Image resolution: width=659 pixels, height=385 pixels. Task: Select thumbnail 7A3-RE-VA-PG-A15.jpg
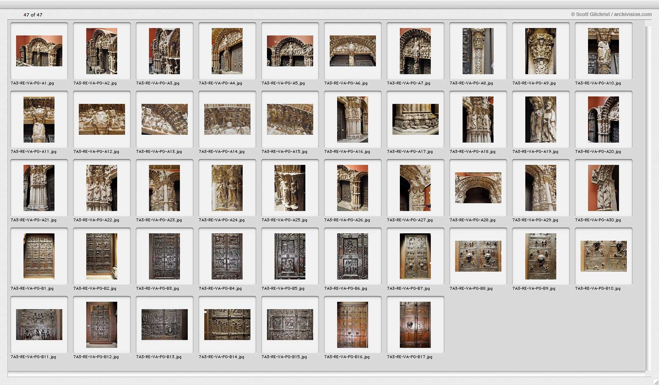(290, 119)
